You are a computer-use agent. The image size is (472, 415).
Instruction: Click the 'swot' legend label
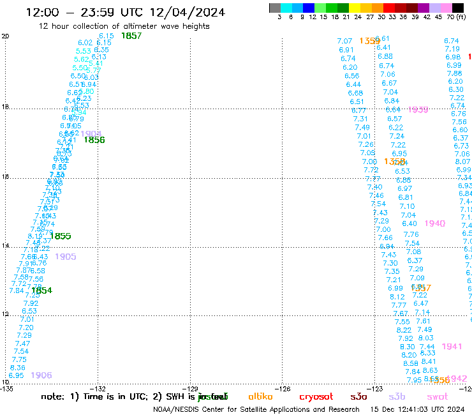pos(437,396)
